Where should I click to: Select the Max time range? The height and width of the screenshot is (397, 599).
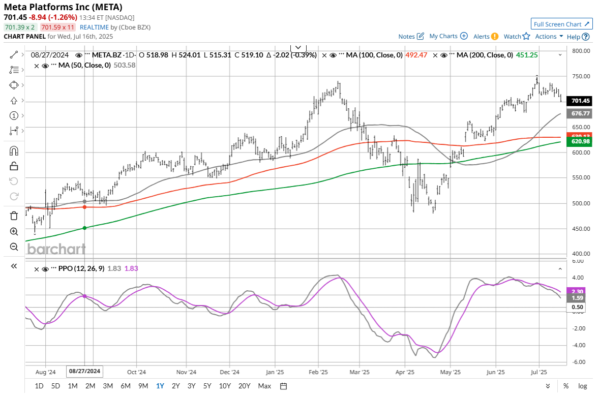pos(264,386)
